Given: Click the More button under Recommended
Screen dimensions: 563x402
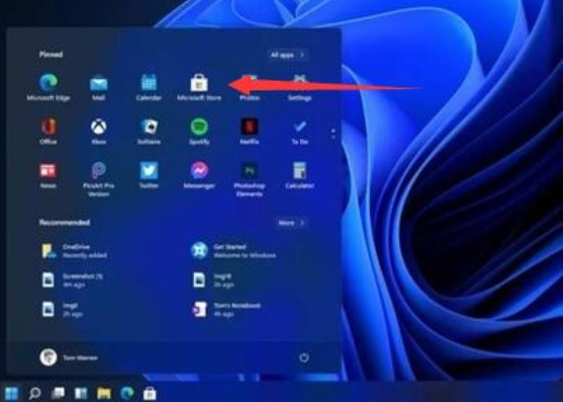Looking at the screenshot, I should [x=291, y=222].
